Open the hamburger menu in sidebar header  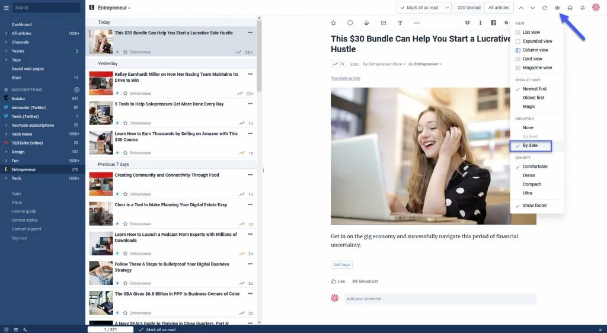[x=6, y=8]
